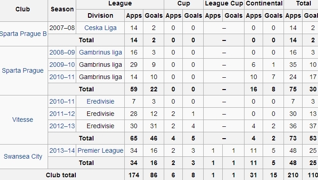Open the blue Gambrinus liga link

point(100,52)
